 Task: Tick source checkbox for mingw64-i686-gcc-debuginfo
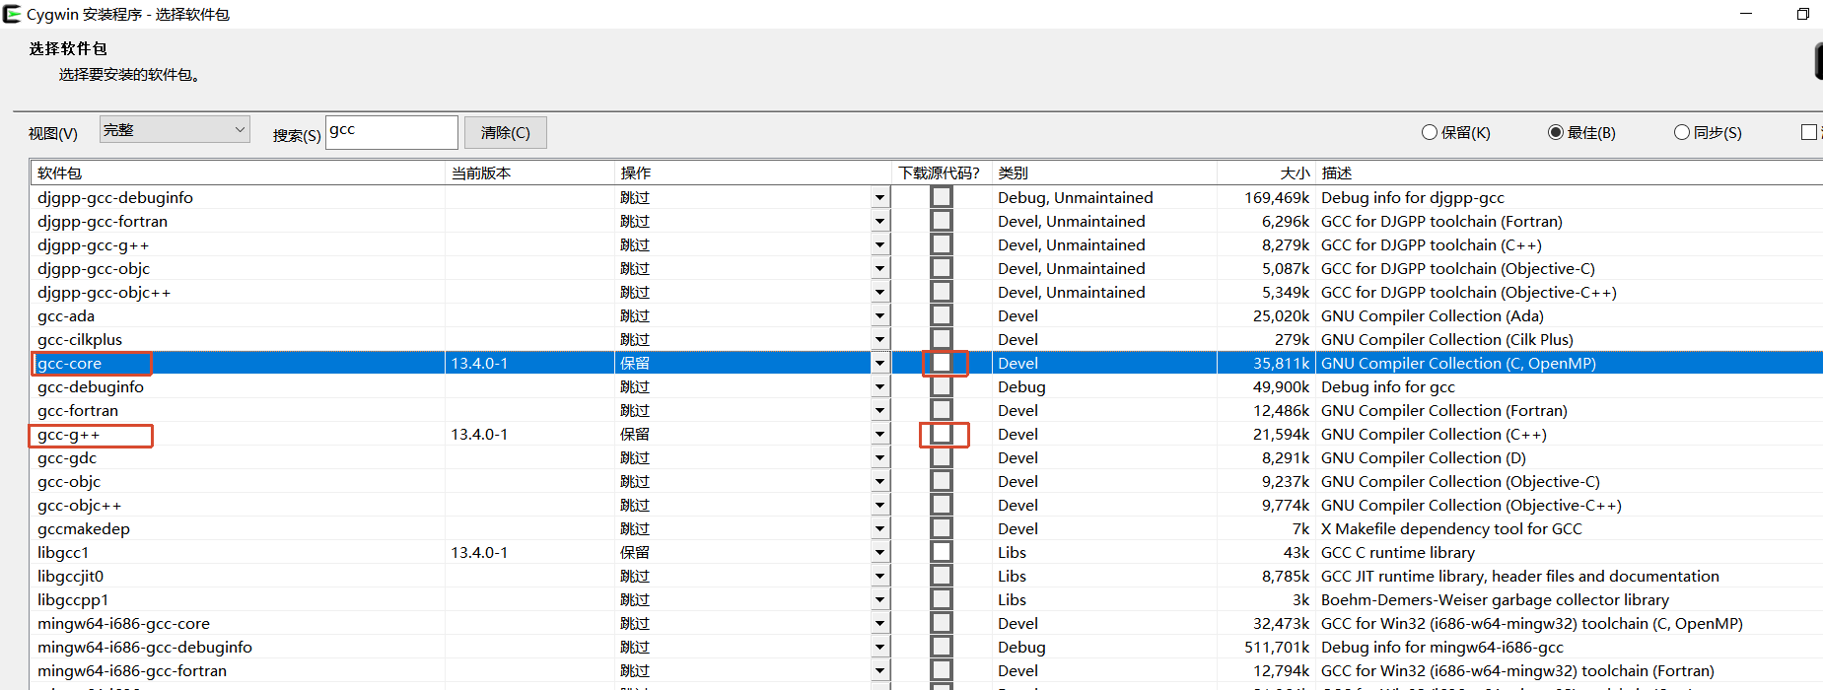coord(942,647)
